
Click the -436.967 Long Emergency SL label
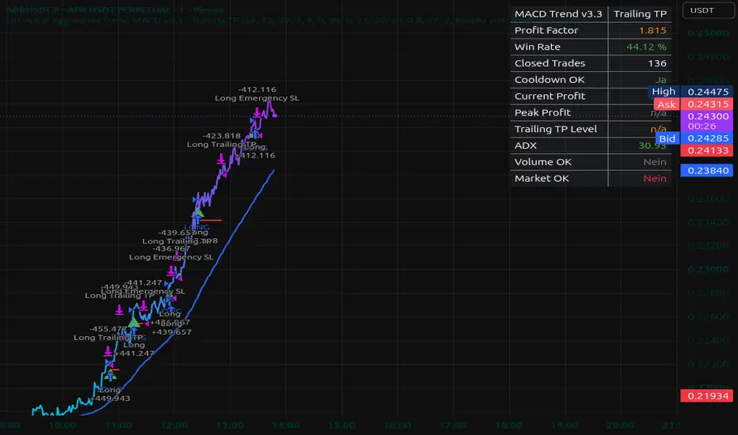click(x=171, y=252)
